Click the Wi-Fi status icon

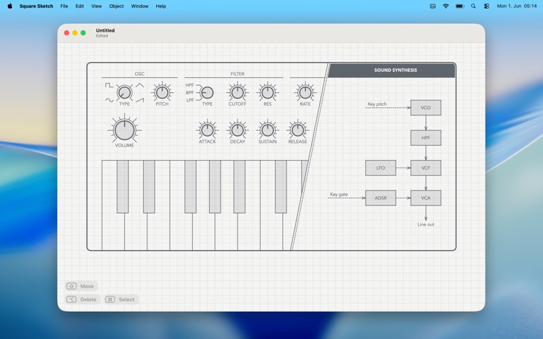tap(446, 6)
